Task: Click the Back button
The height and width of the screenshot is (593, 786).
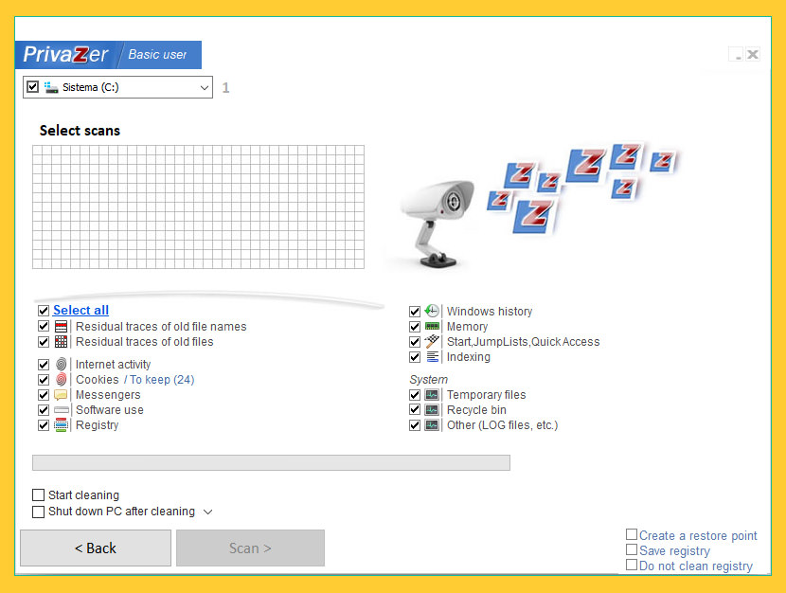Action: tap(95, 548)
